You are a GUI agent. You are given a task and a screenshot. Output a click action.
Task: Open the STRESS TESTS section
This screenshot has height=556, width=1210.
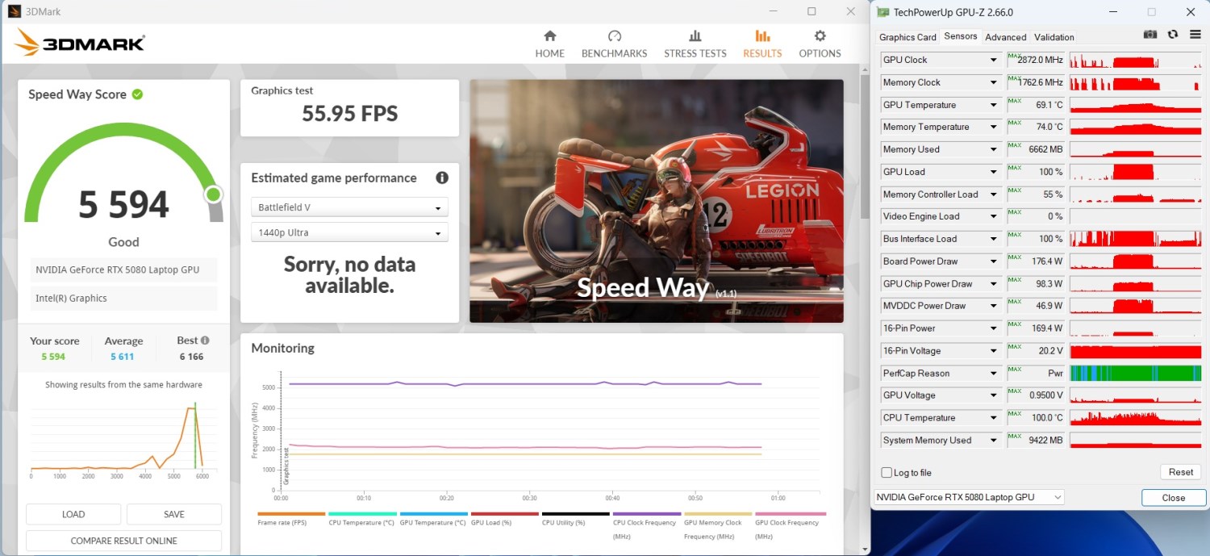point(695,44)
